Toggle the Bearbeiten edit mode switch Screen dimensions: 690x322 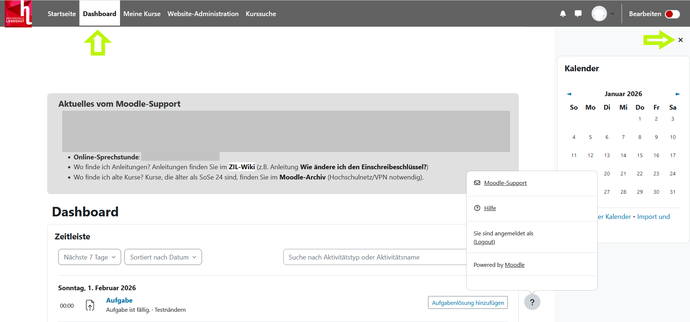pyautogui.click(x=672, y=14)
